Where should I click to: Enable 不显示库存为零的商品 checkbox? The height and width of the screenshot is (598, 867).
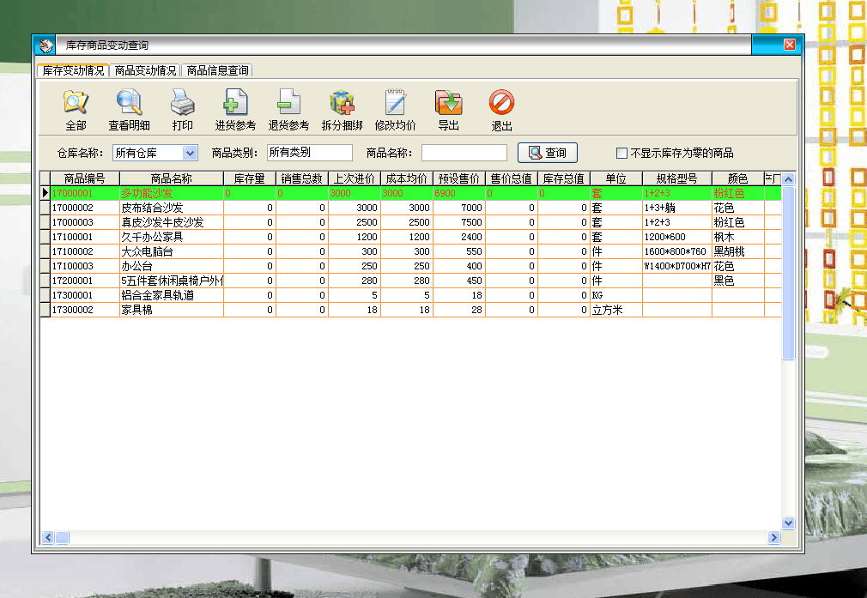click(x=621, y=153)
